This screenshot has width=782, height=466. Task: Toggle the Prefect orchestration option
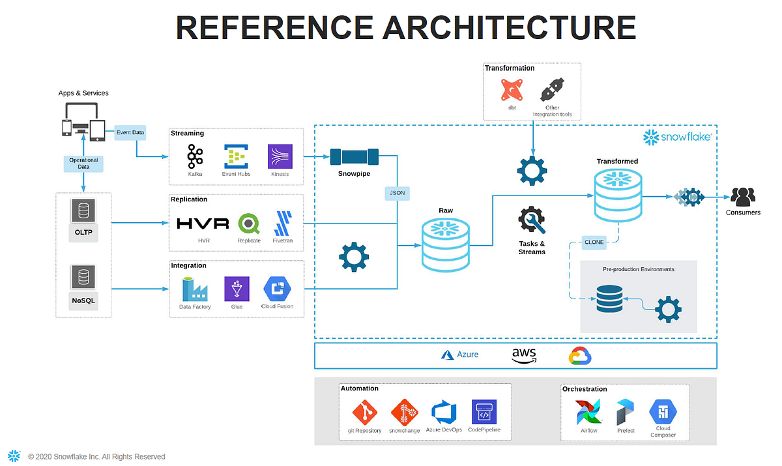click(x=625, y=411)
